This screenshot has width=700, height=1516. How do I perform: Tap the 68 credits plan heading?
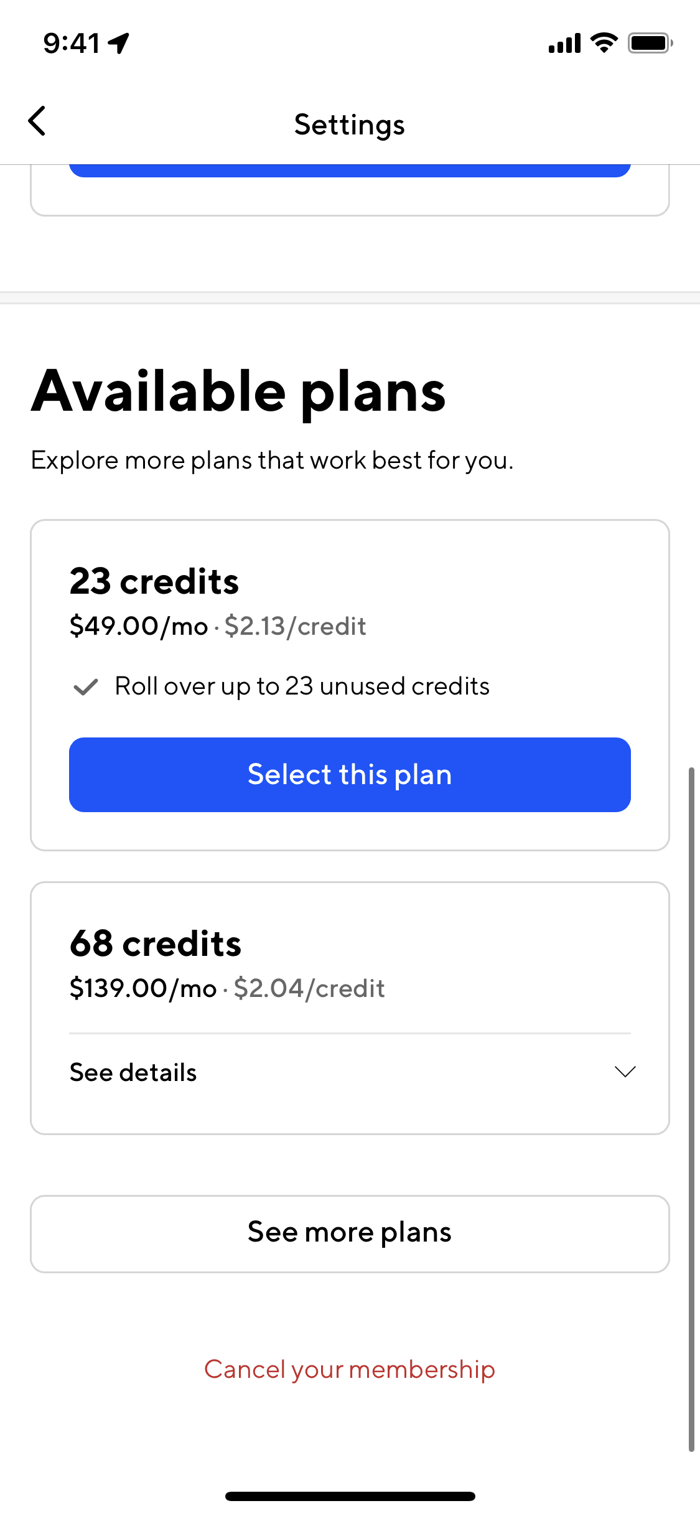(x=156, y=943)
